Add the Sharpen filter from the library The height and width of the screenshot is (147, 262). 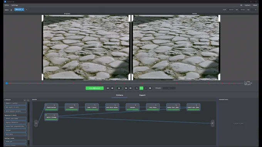pyautogui.click(x=15, y=130)
